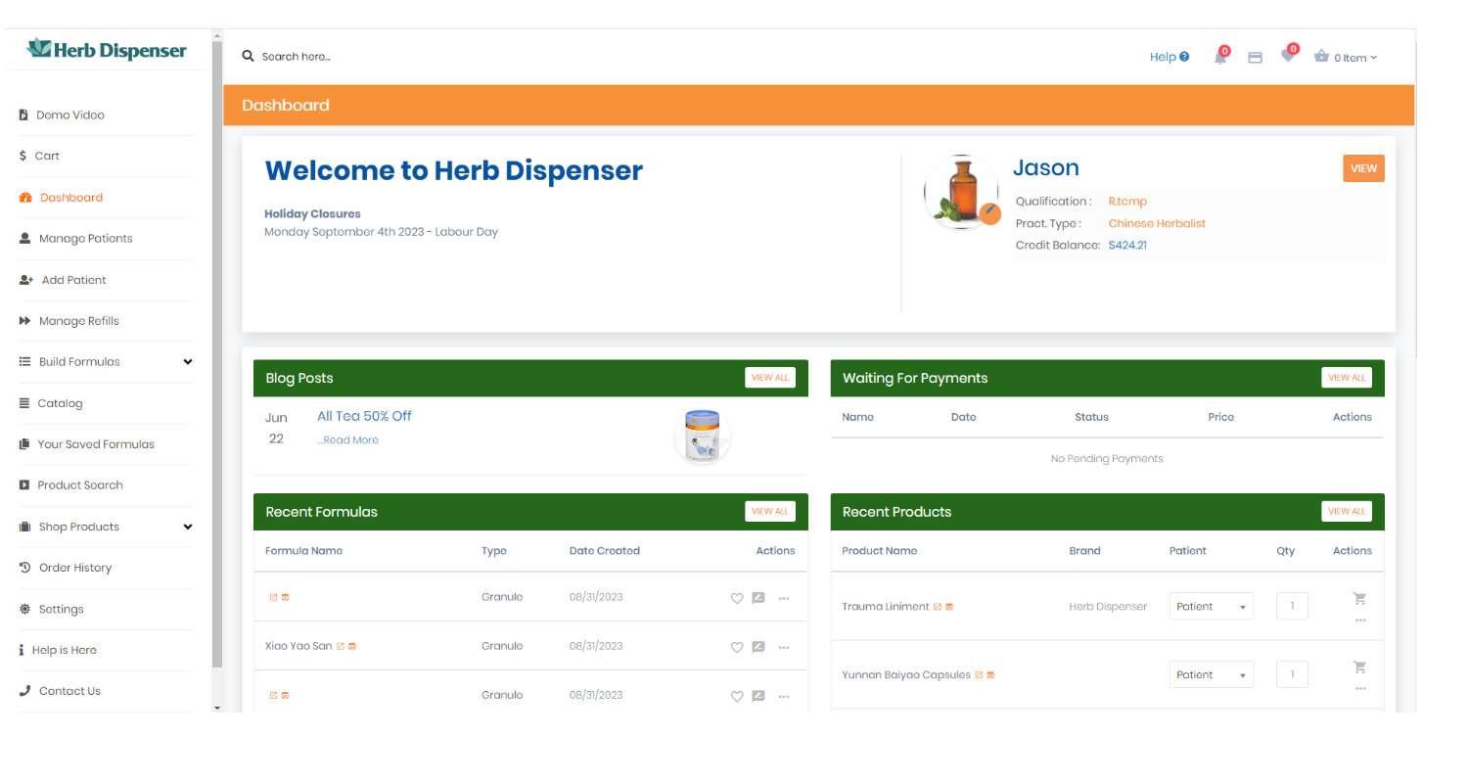Add Yunnan Baiyao Capsules to cart

1359,667
